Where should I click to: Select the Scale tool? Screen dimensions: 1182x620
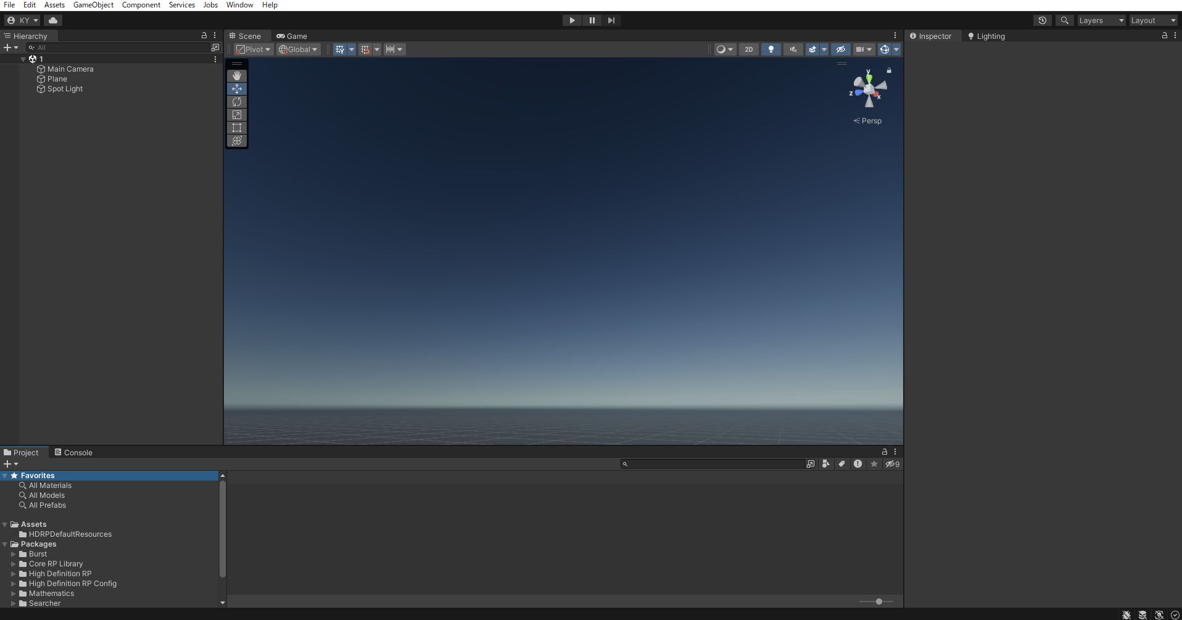(237, 115)
